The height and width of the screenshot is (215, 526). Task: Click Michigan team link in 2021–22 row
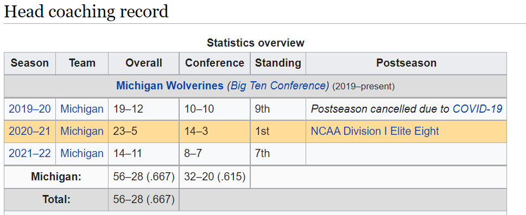(x=82, y=153)
